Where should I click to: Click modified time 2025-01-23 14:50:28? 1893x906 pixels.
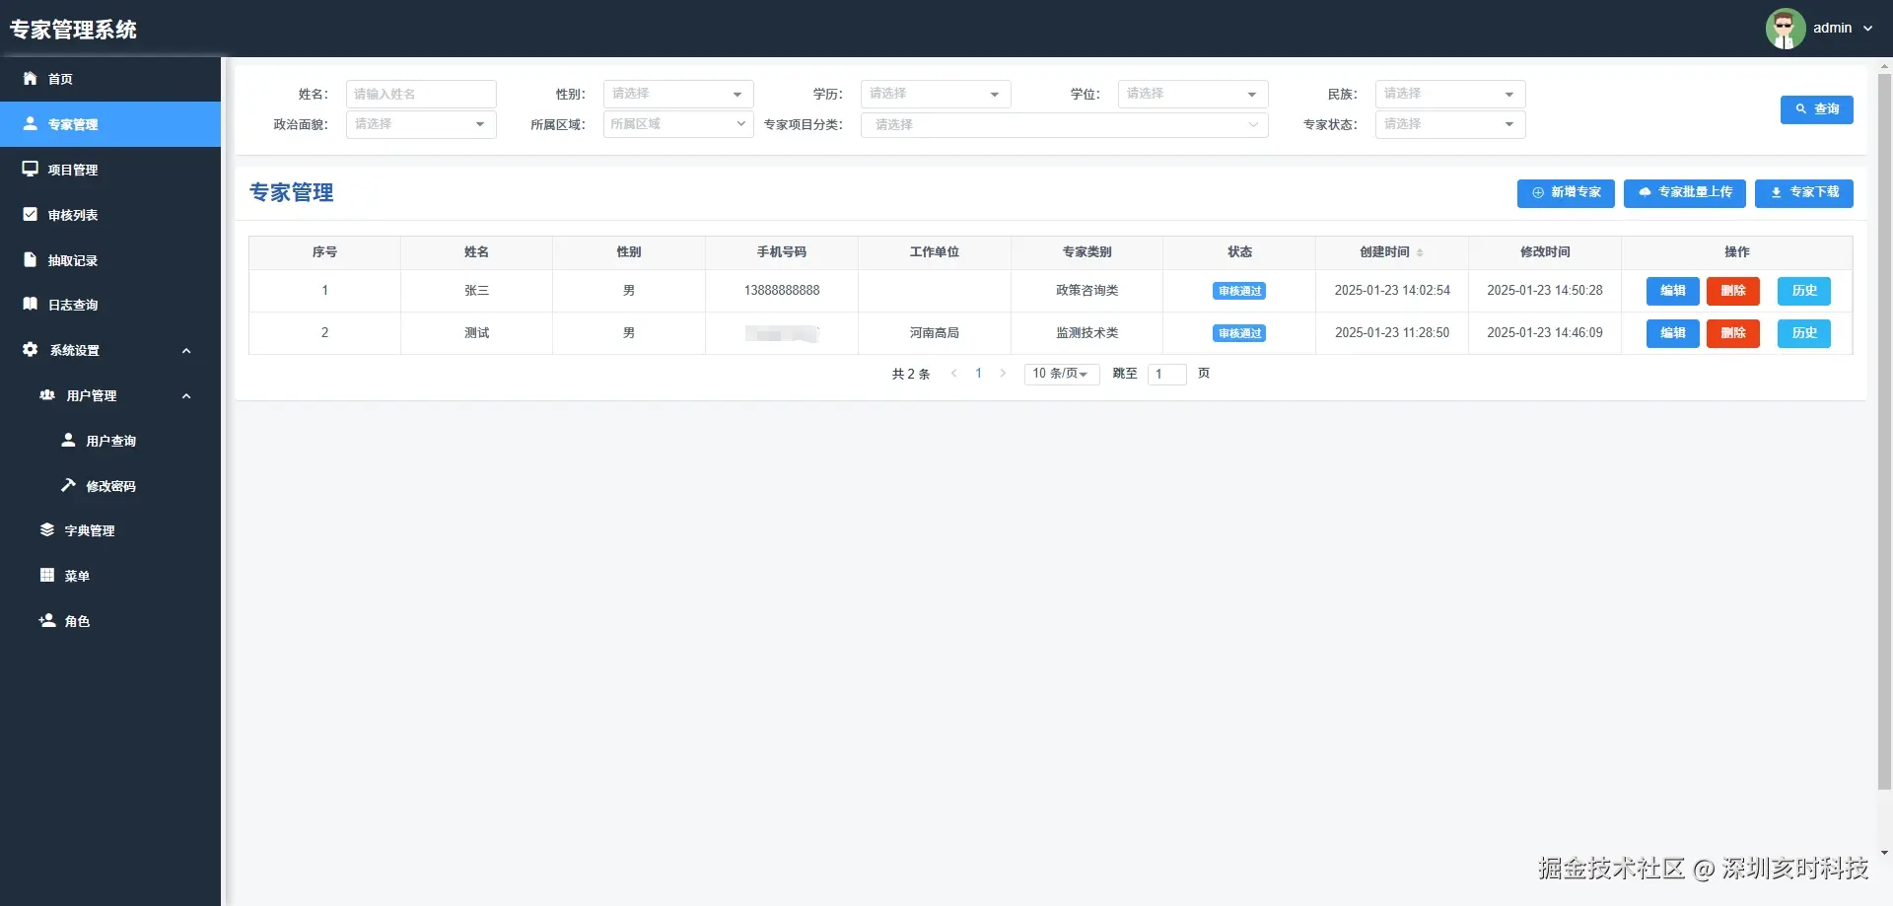tap(1545, 291)
